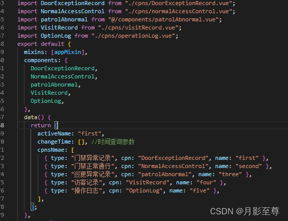Click the "OptionLog" cpn string value
This screenshot has height=221, width=288.
pos(144,190)
